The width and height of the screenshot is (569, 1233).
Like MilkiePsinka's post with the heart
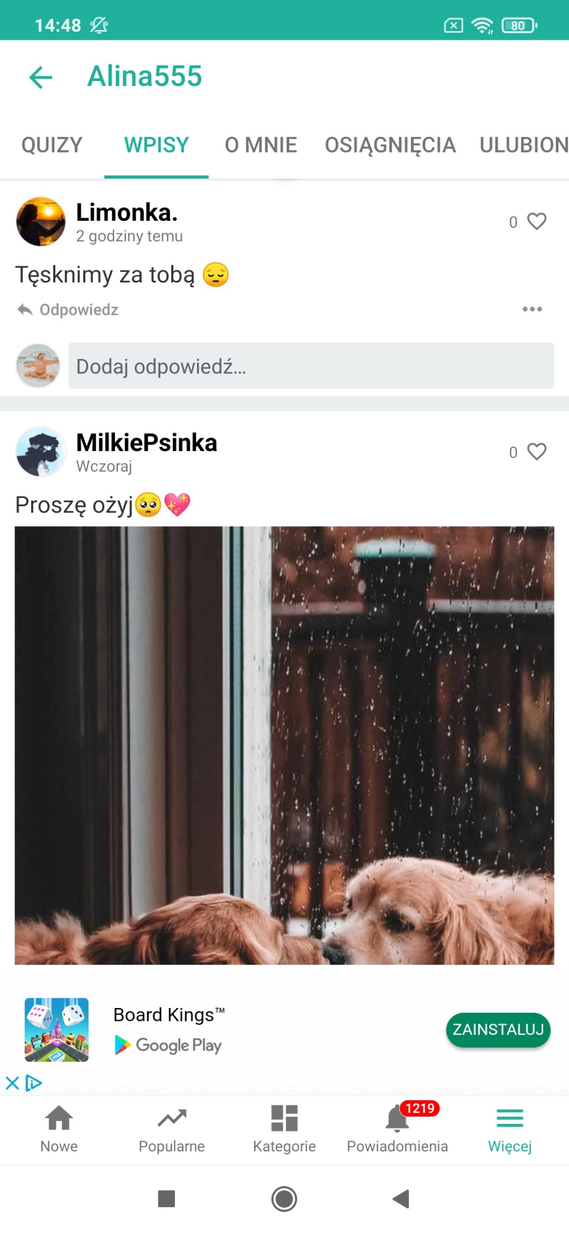tap(536, 452)
